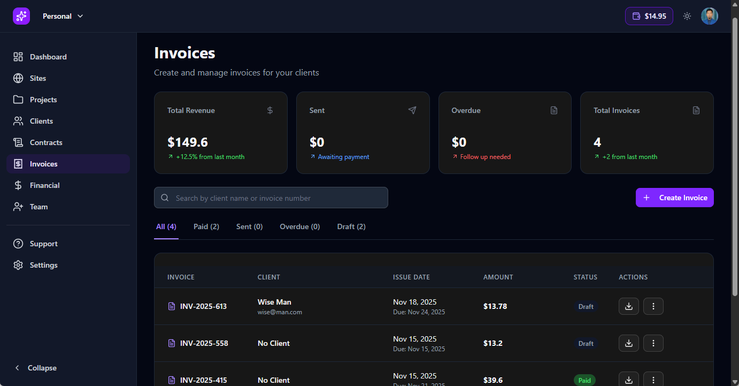Navigate to Projects in the sidebar
Image resolution: width=739 pixels, height=386 pixels.
click(43, 100)
